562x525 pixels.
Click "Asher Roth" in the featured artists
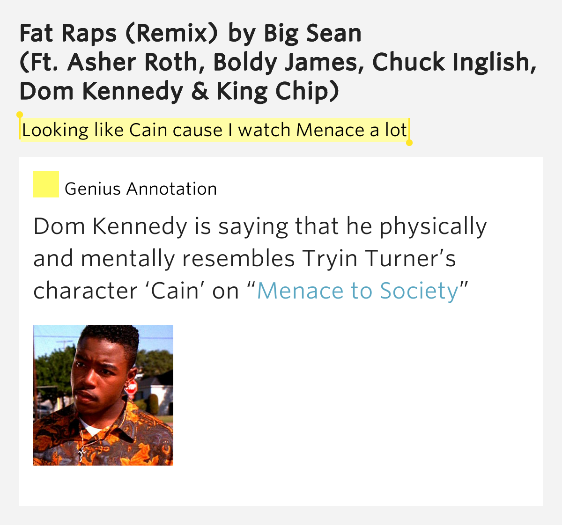[x=134, y=63]
